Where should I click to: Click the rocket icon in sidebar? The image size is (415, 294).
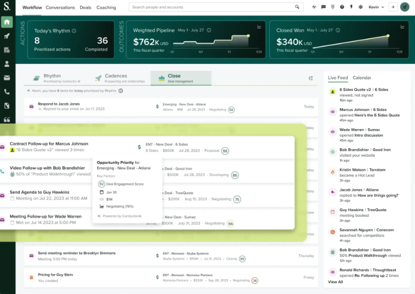tap(7, 36)
